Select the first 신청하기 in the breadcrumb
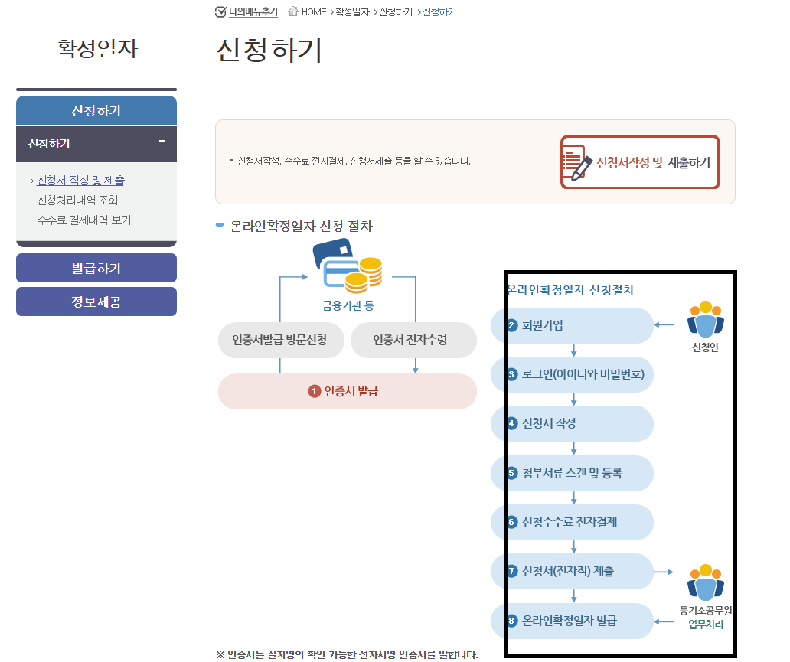 [x=396, y=11]
